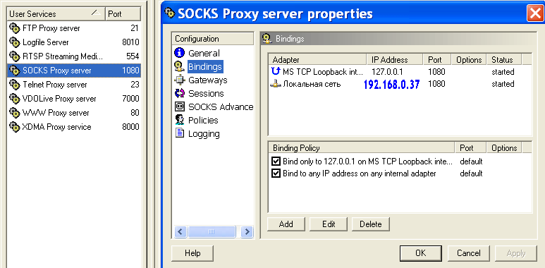This screenshot has width=545, height=268.
Task: Open the Logging configuration page
Action: (204, 134)
